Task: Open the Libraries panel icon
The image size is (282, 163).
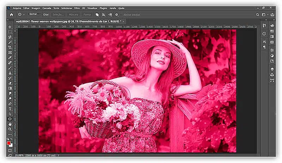Action: [272, 61]
